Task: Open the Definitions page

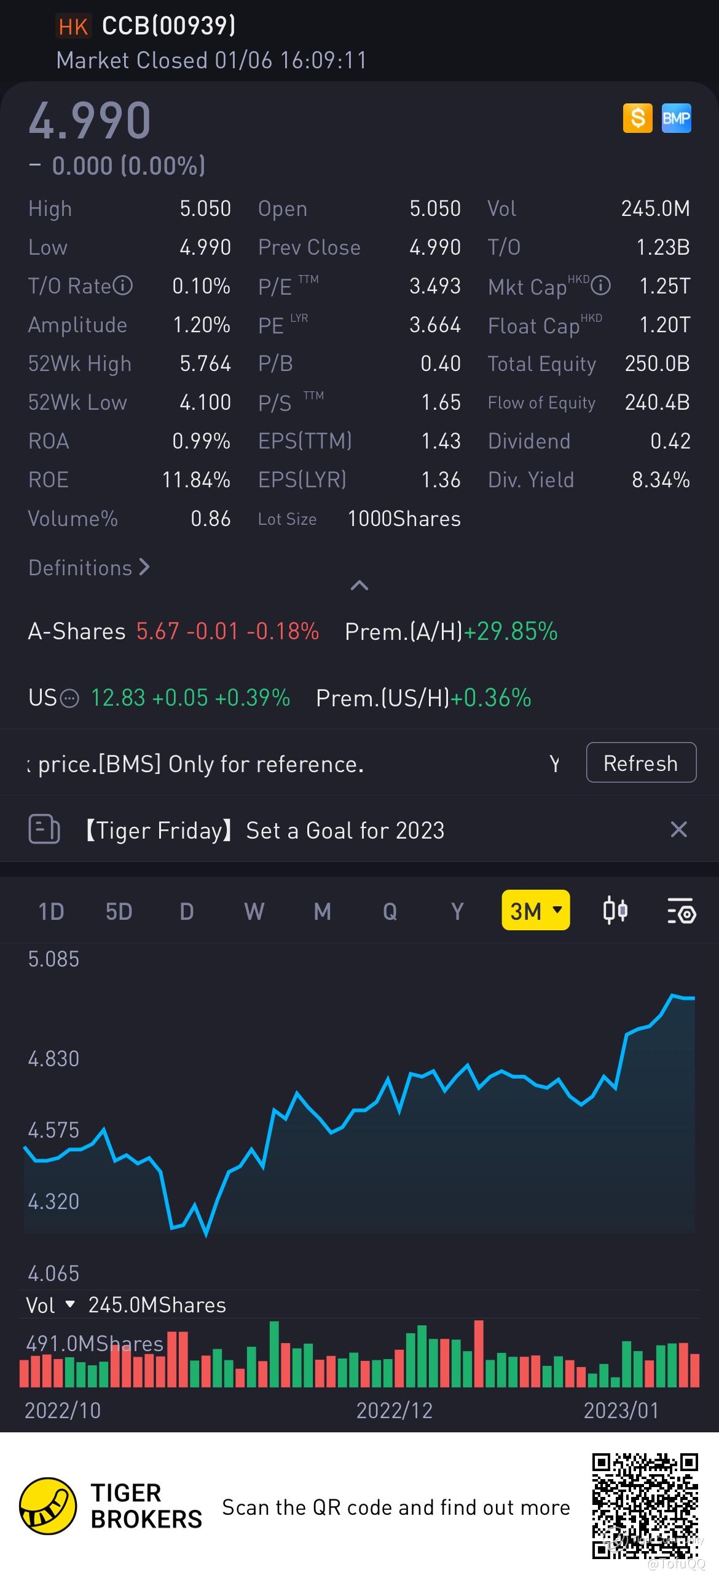Action: coord(89,567)
